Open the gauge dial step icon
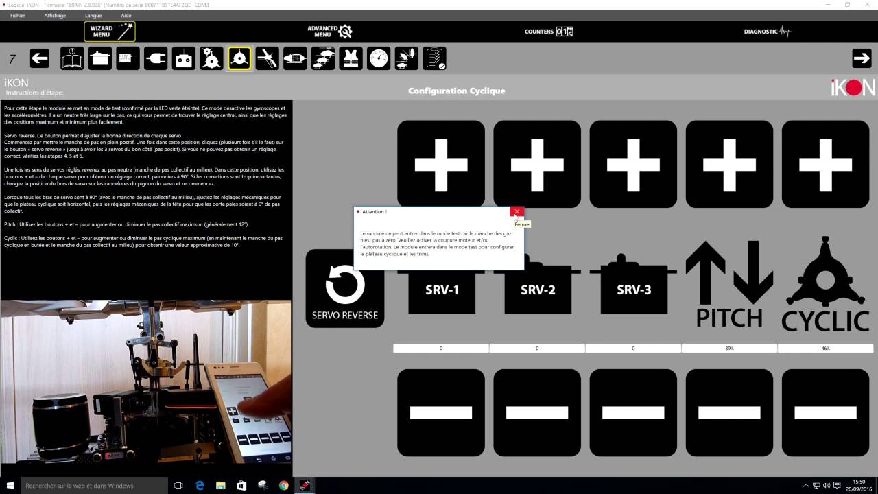878x494 pixels. coord(379,59)
